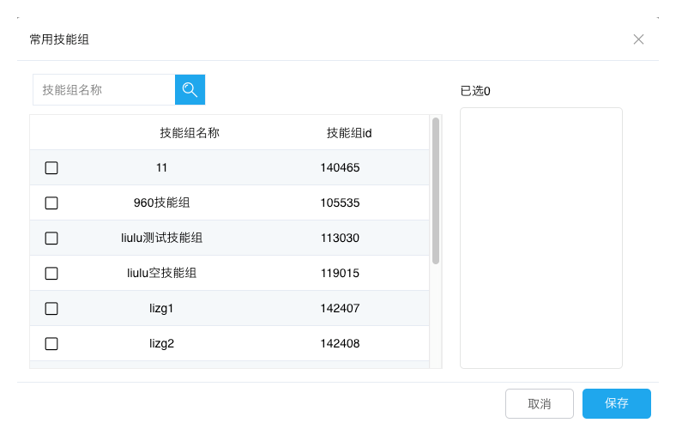Toggle the checkbox for lizg1
This screenshot has width=676, height=441.
click(x=51, y=309)
